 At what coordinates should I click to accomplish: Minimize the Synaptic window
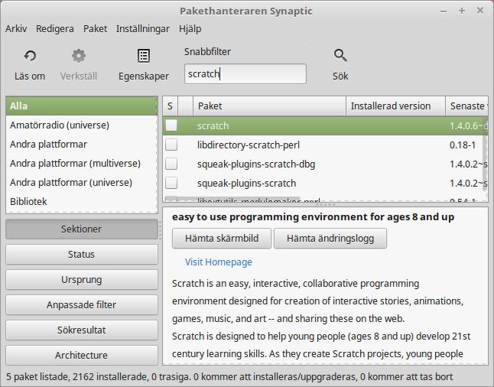444,11
